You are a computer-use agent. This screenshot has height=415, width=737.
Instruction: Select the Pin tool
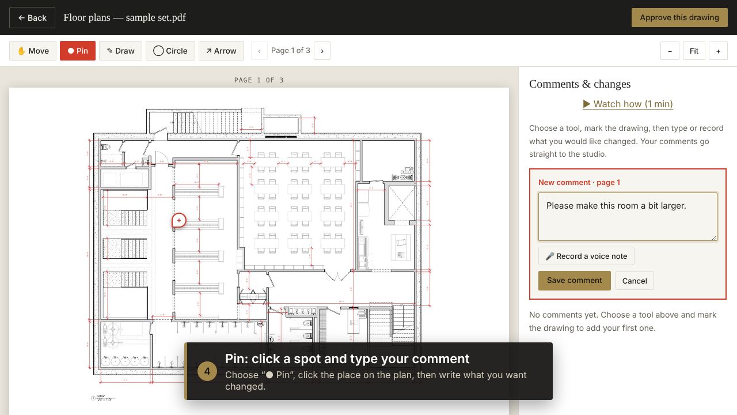(78, 51)
